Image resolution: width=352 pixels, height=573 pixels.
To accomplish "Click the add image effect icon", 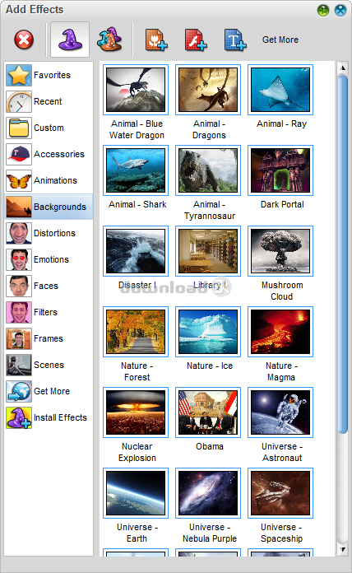I will 156,40.
